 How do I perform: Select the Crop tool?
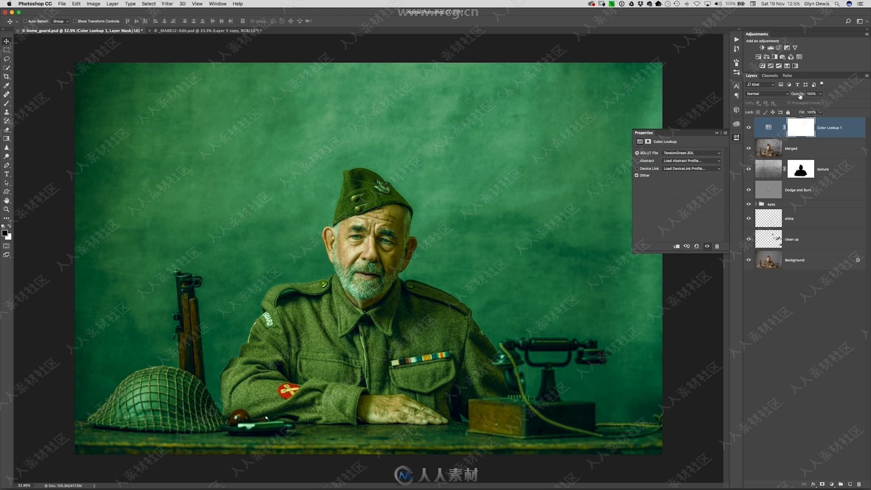[x=6, y=77]
